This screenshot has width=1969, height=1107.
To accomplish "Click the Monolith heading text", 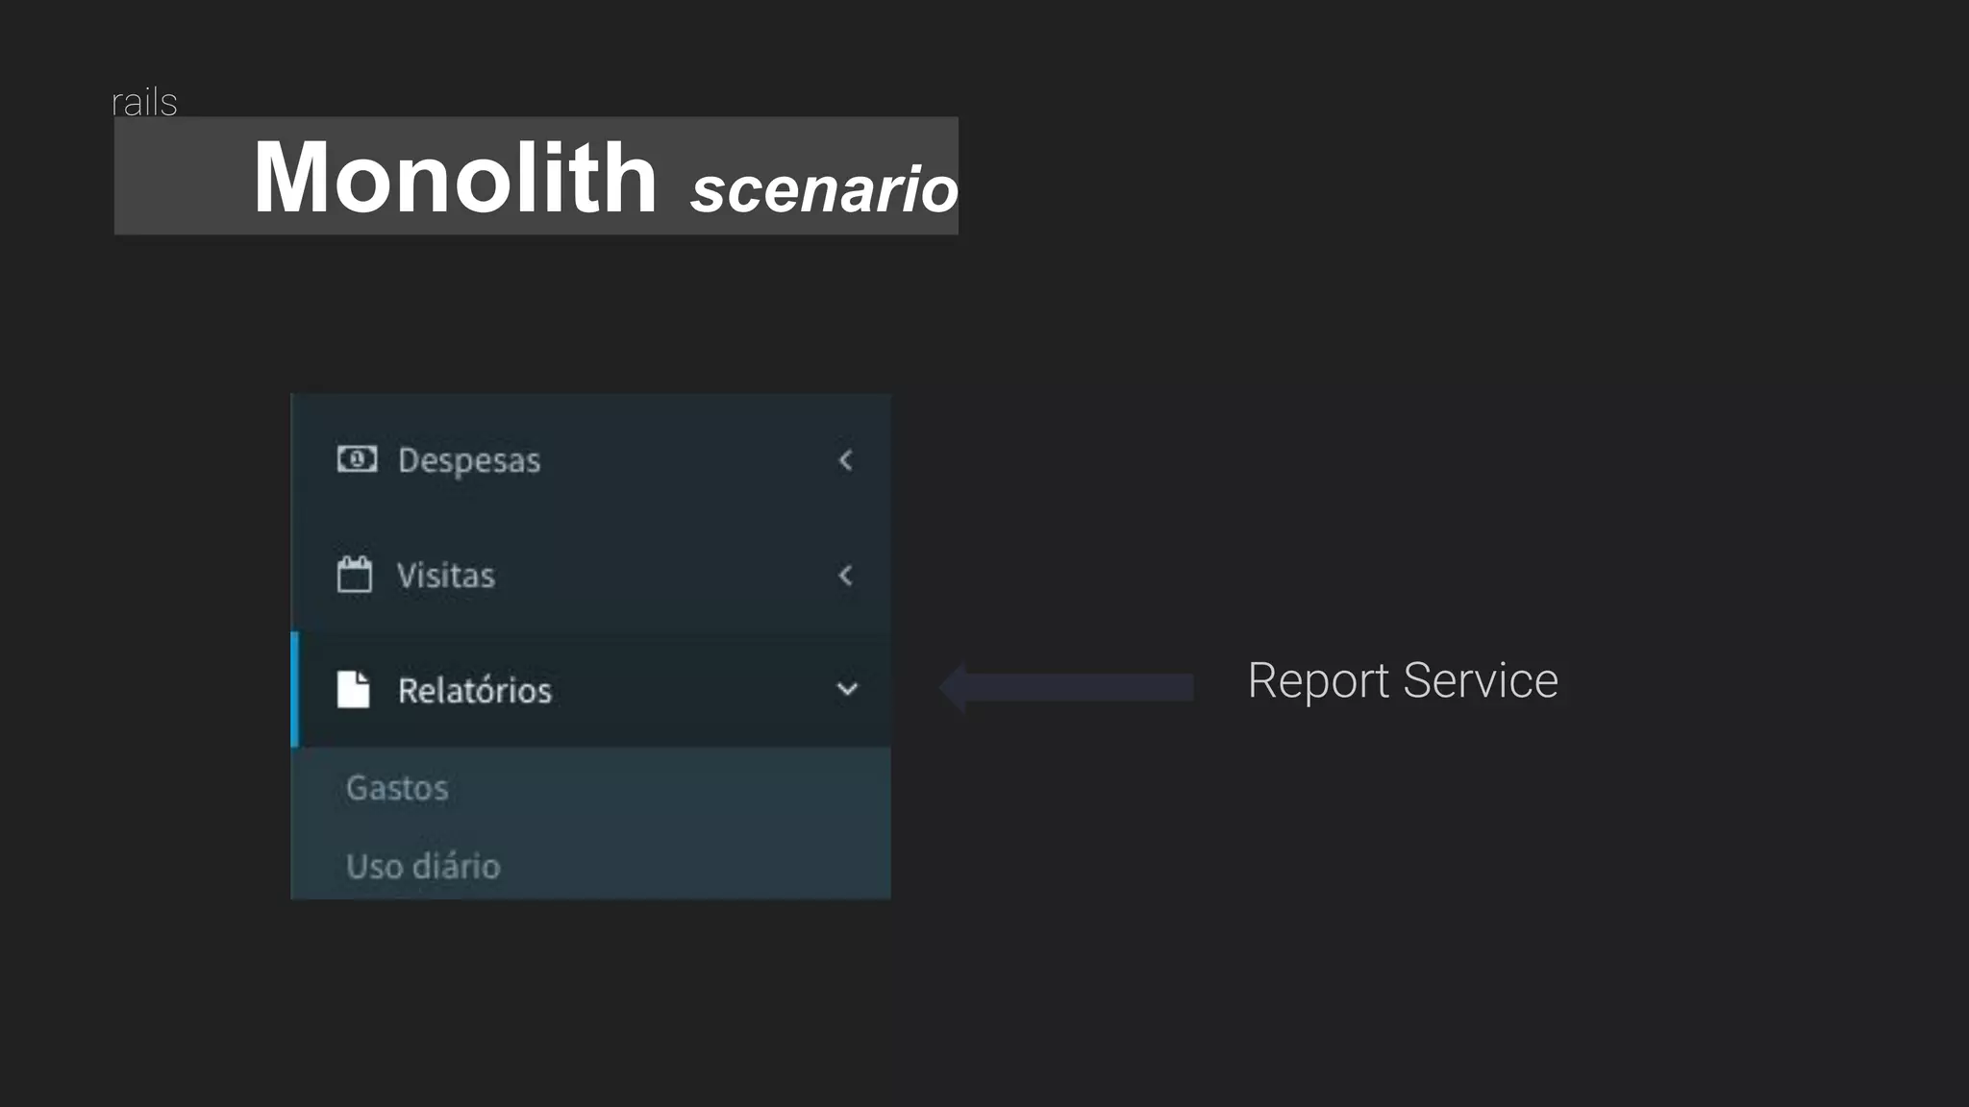I will coord(455,178).
